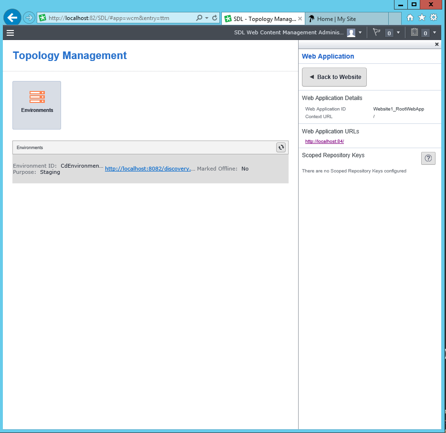Open Scoped Repository Keys help
Viewport: 446px width, 433px height.
(428, 159)
